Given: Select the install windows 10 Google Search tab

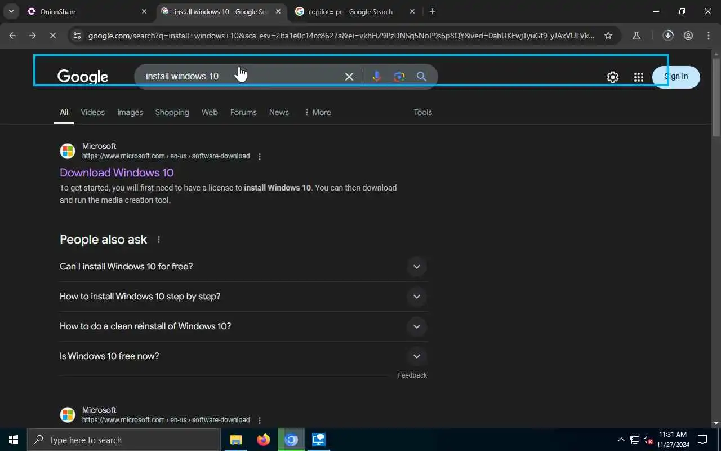Looking at the screenshot, I should (x=221, y=11).
